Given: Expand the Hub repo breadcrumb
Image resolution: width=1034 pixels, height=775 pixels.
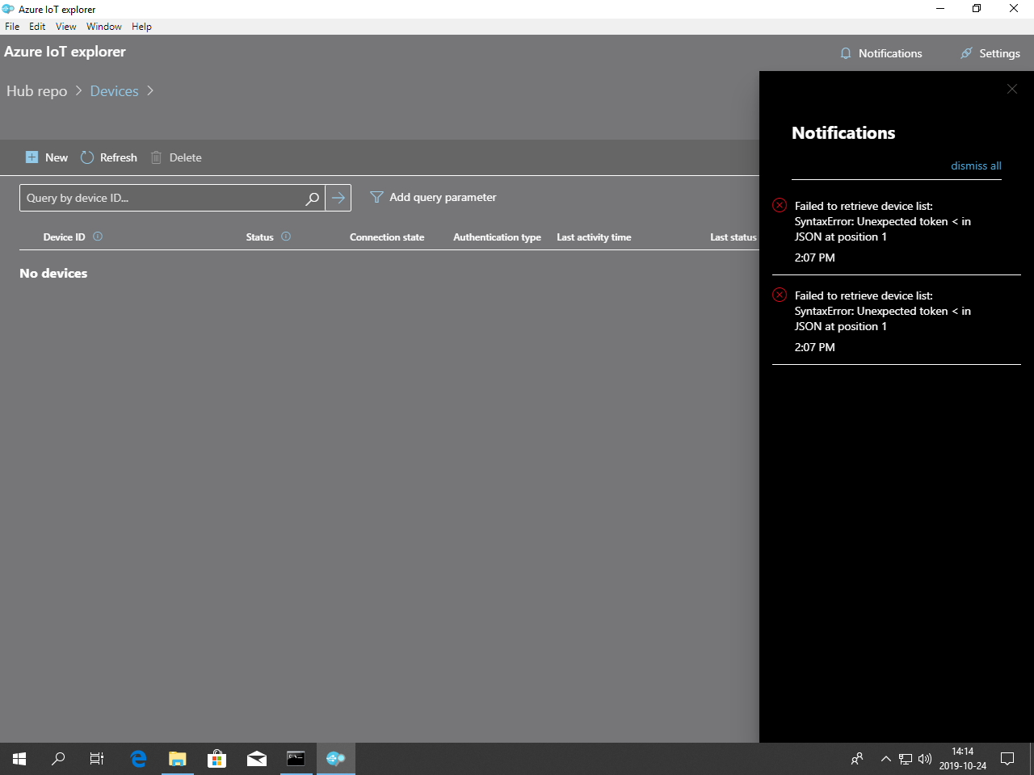Looking at the screenshot, I should click(x=78, y=91).
